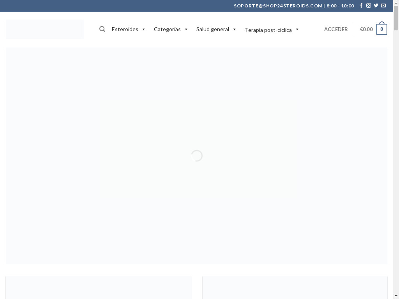Screen dimensions: 399x299
Task: Click the envelope email icon in top bar
Action: (x=383, y=5)
